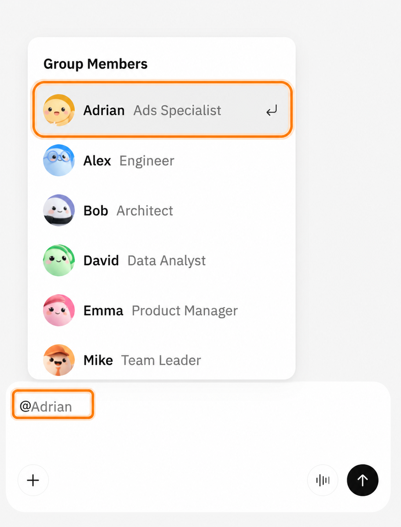
Task: Click the plus attachment button
Action: click(x=33, y=480)
